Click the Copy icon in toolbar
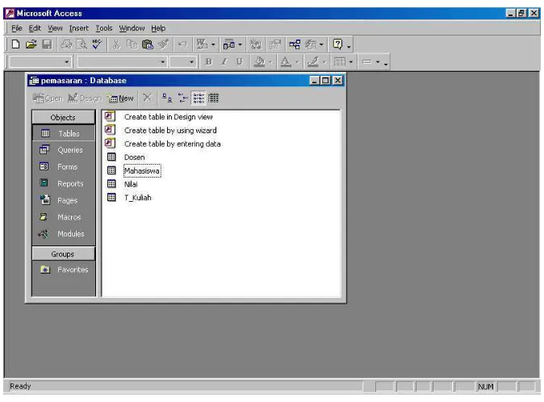Screen dimensions: 544x402 point(132,44)
